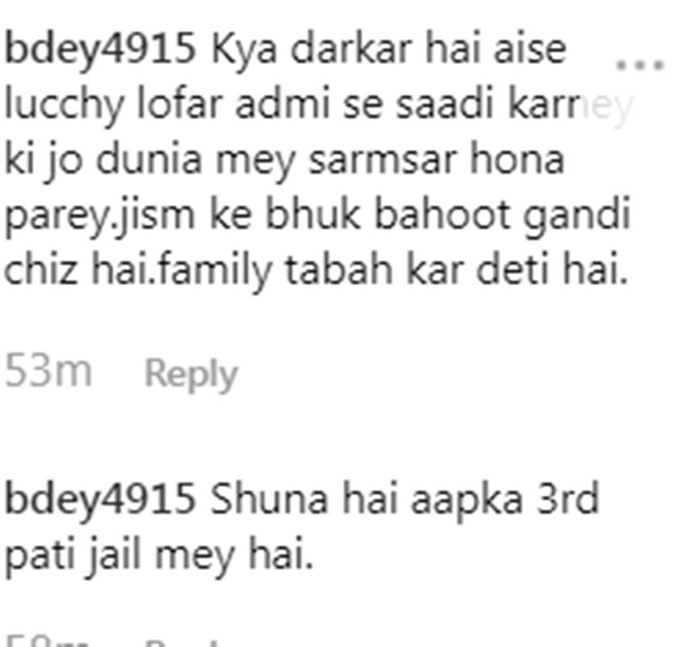Reply to the comment posted 53m ago
This screenshot has height=647, width=688.
coord(191,374)
